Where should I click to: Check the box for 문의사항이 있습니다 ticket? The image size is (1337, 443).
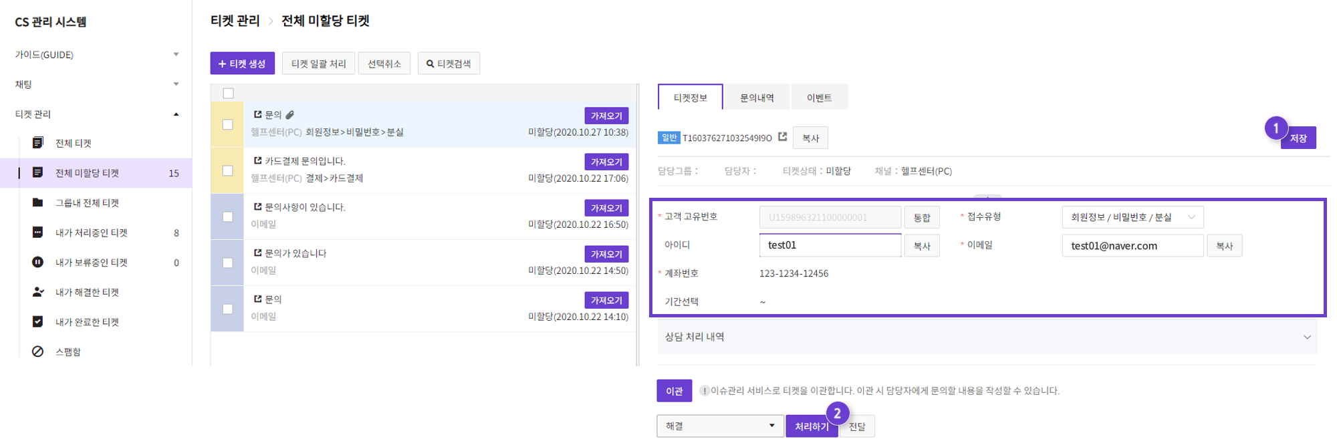coord(228,217)
